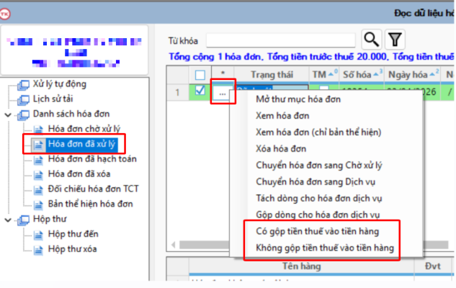This screenshot has width=456, height=288.
Task: Select Chuyển hóa đơn sang Dịch vụ
Action: [x=316, y=182]
